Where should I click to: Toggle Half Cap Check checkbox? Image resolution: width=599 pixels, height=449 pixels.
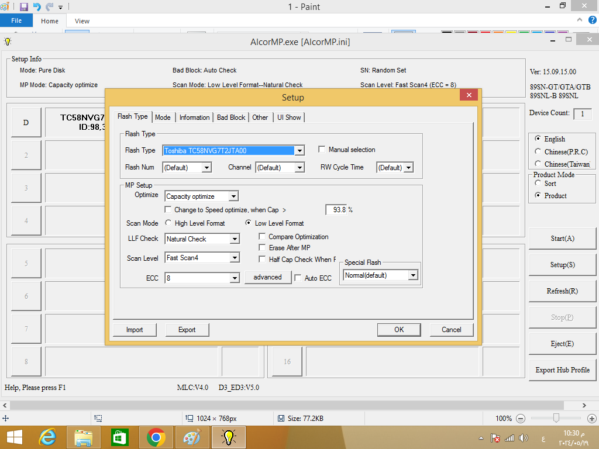262,259
